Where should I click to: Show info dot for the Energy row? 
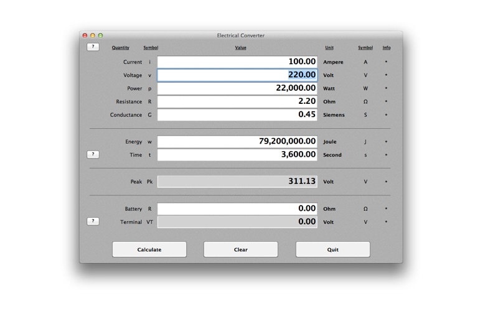pyautogui.click(x=386, y=142)
